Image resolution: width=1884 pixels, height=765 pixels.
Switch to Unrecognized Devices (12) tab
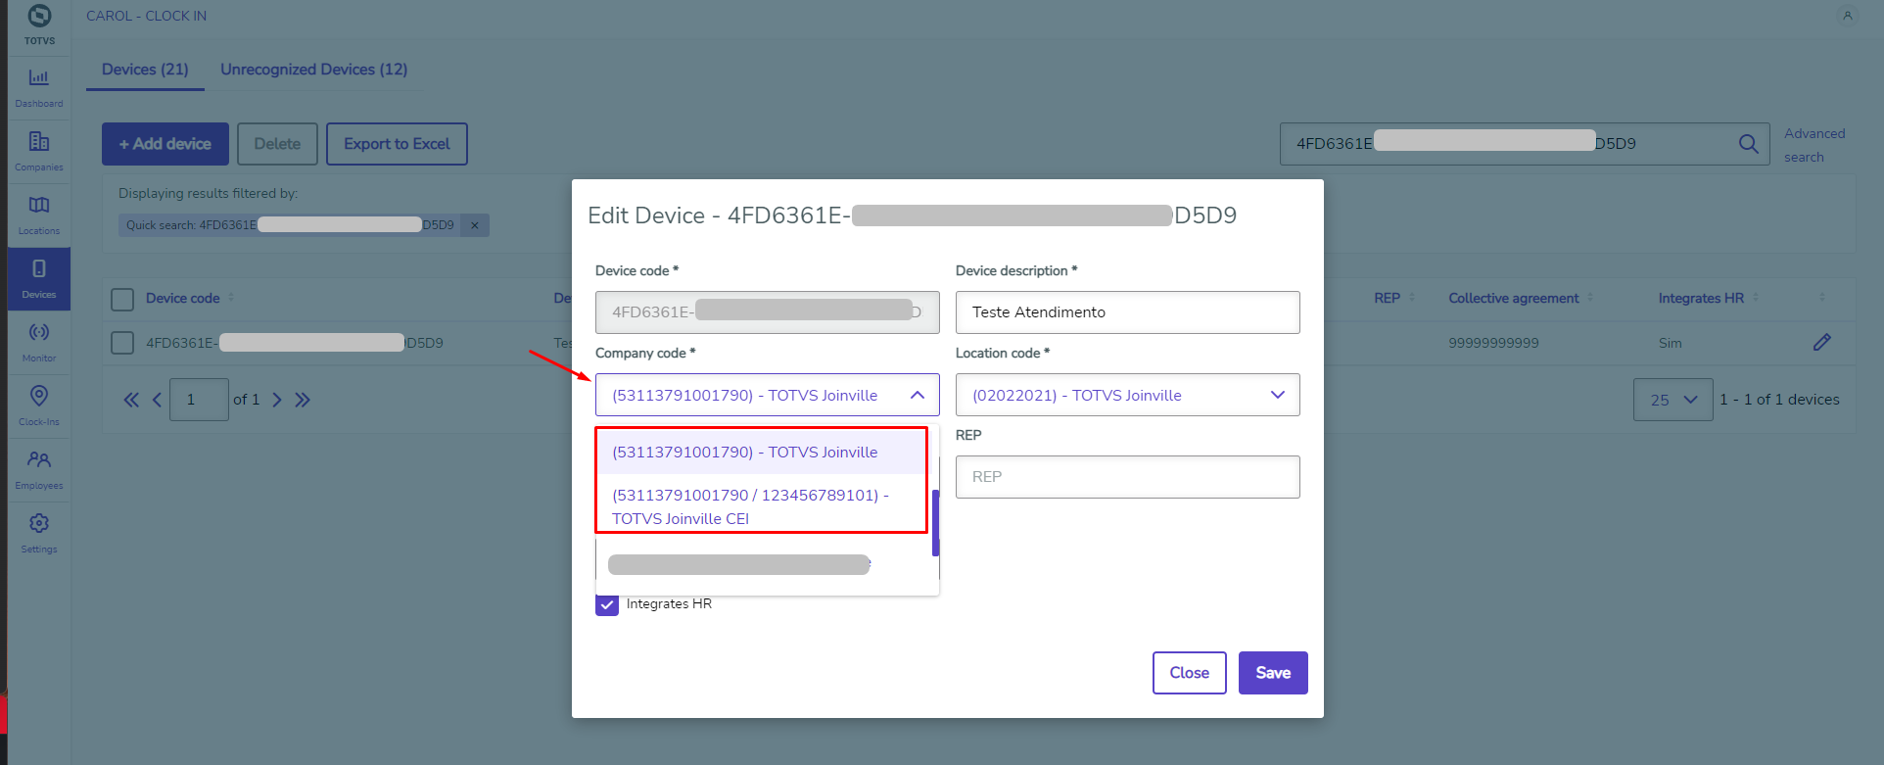coord(313,70)
